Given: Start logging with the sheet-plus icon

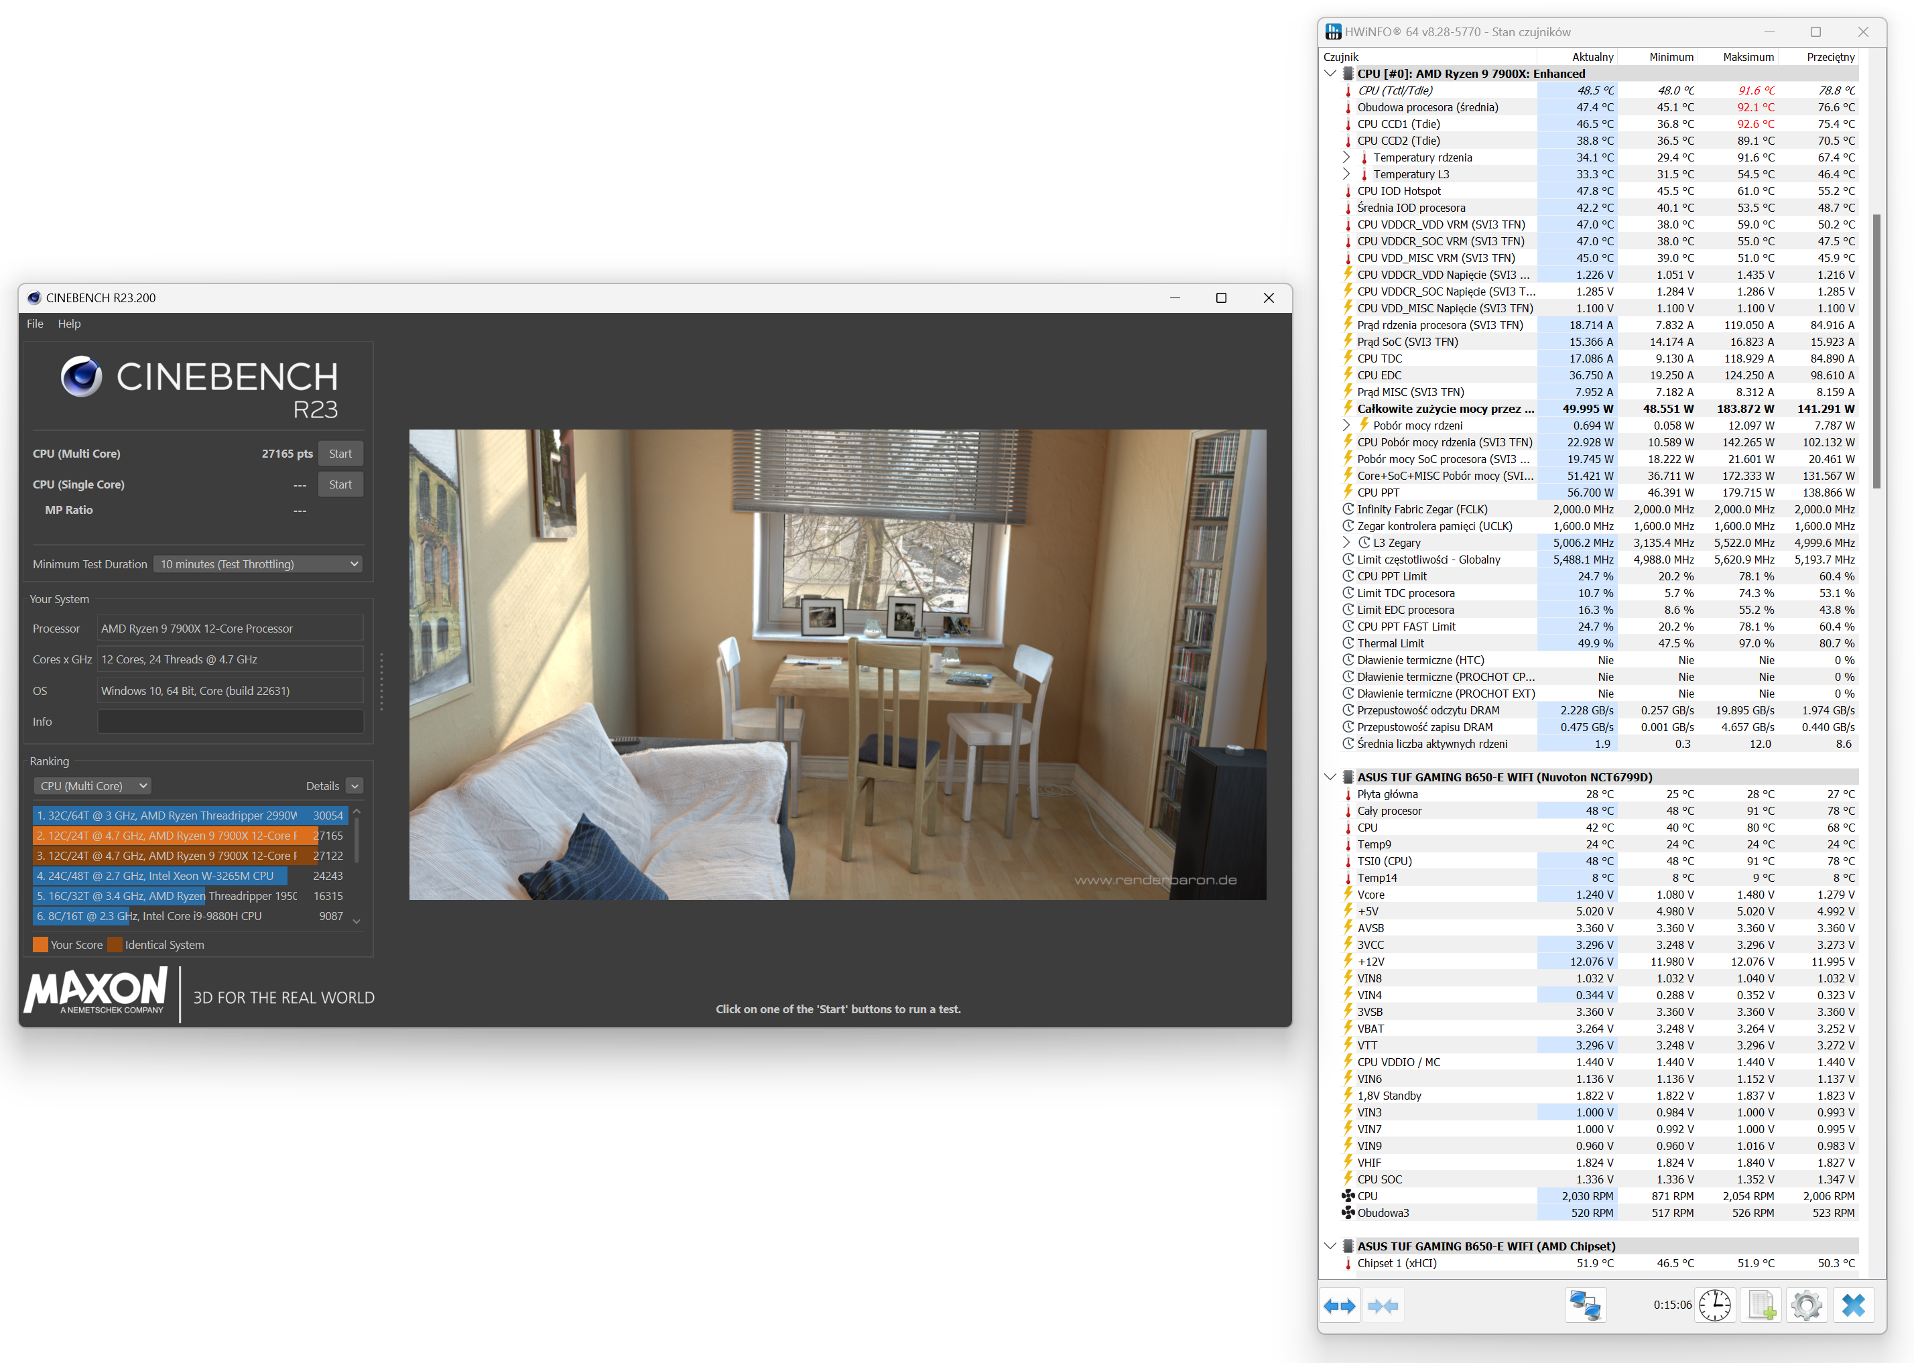Looking at the screenshot, I should 1761,1305.
